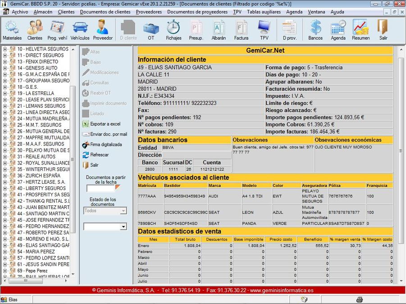This screenshot has height=304, width=406.
Task: Click the Refrescar label
Action: coord(100,155)
